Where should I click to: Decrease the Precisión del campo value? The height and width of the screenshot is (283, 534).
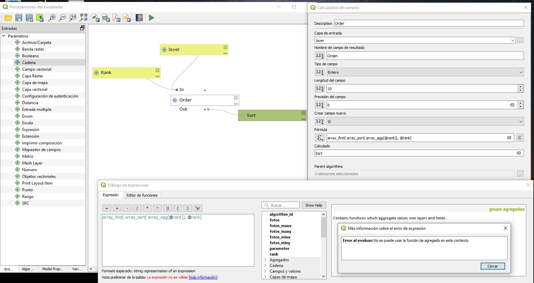520,107
